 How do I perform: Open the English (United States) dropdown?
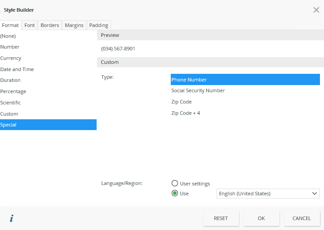click(268, 194)
